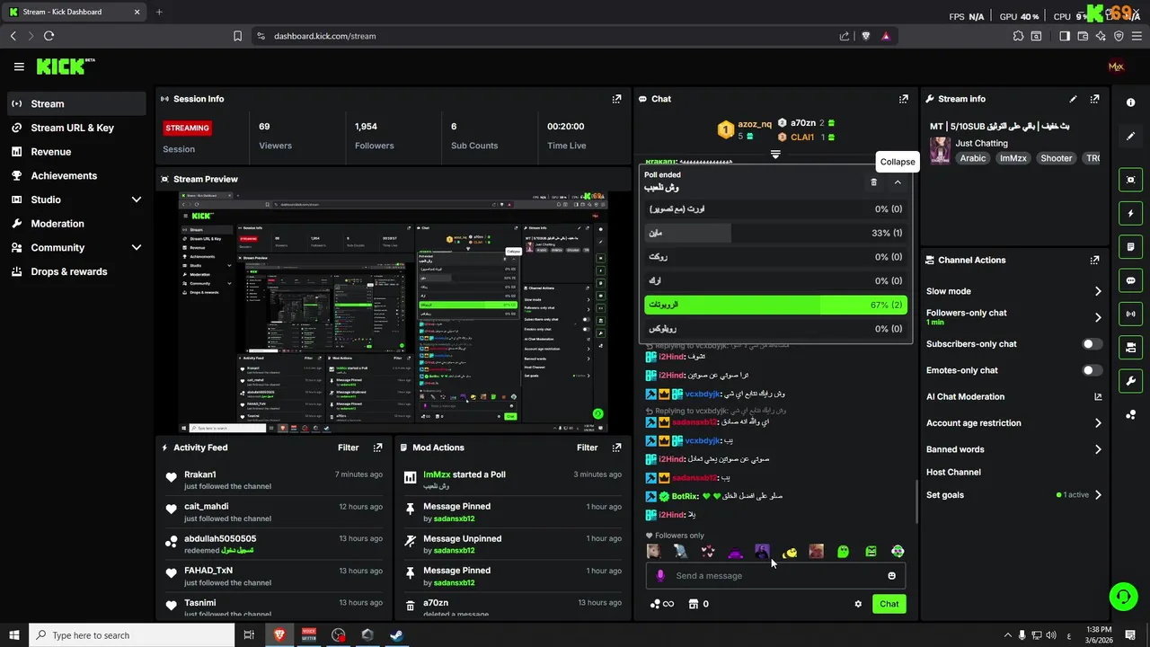Click the Shooter stream tag

pyautogui.click(x=1056, y=158)
